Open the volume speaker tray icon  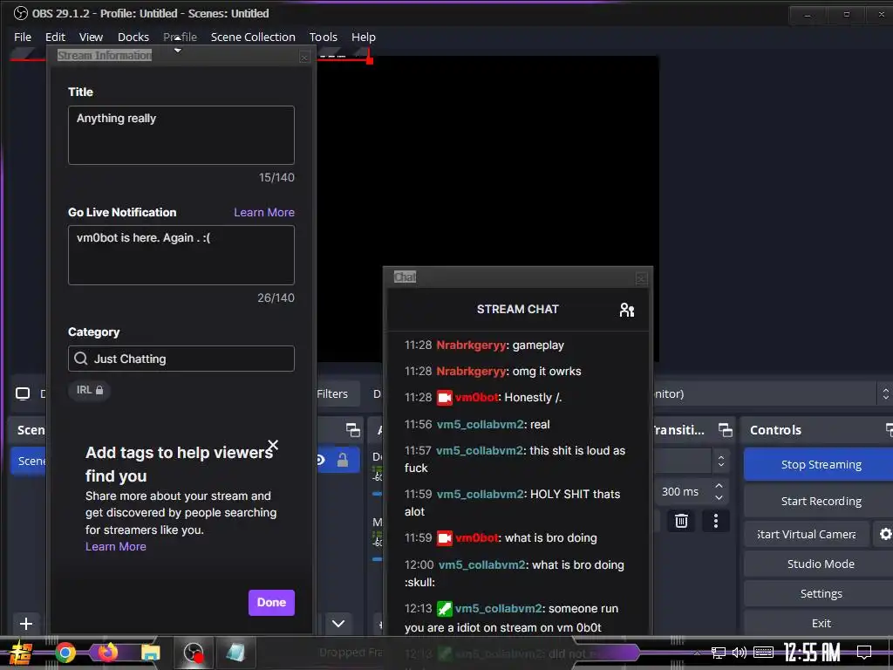(x=740, y=653)
